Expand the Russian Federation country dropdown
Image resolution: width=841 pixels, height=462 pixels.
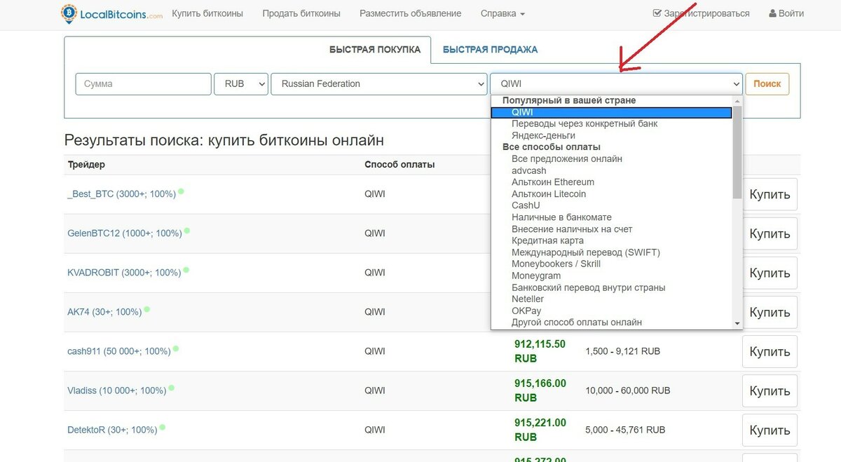coord(378,84)
